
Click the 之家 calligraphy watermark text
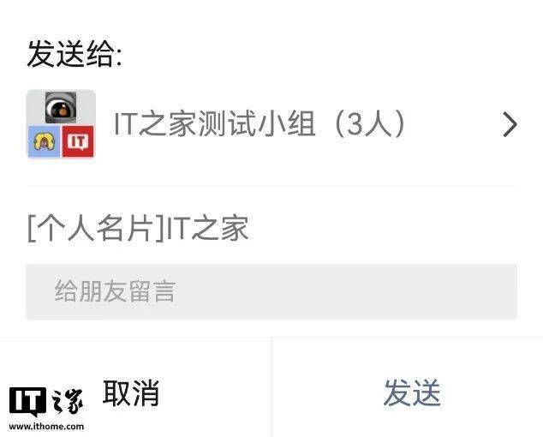[67, 401]
